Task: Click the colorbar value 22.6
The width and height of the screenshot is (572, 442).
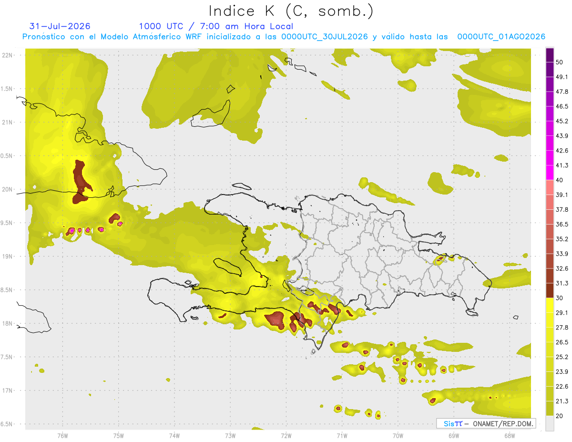Action: tap(562, 387)
